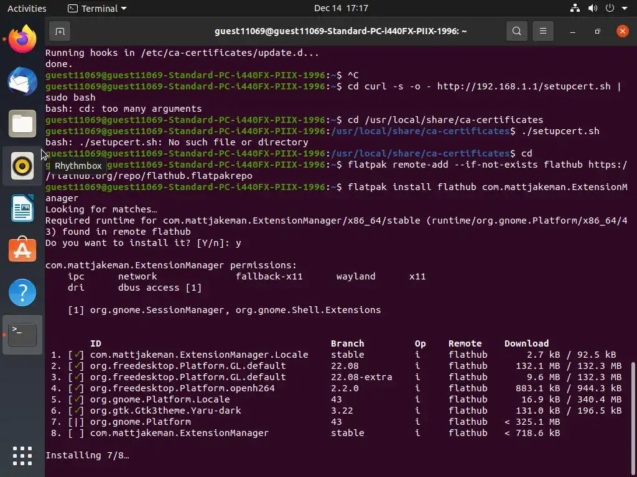Launch Thunderbird mail from the dock

point(22,81)
